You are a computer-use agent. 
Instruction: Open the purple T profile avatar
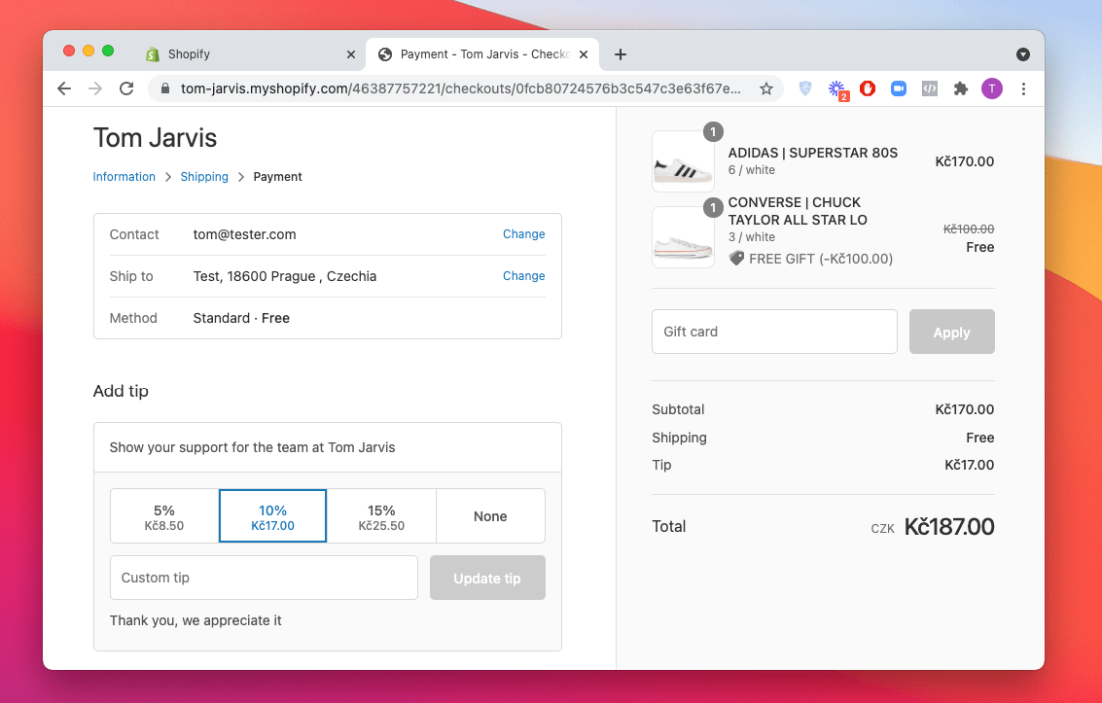(992, 88)
